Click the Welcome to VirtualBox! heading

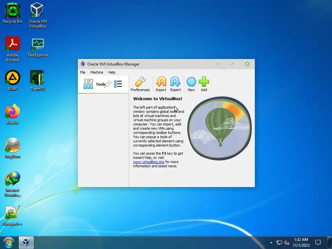pos(158,99)
